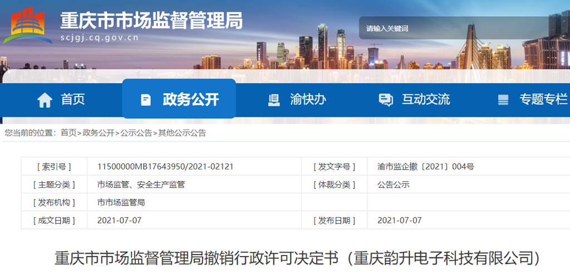Click the home icon beside 首页
Viewport: 570px width, 275px height.
pyautogui.click(x=45, y=100)
